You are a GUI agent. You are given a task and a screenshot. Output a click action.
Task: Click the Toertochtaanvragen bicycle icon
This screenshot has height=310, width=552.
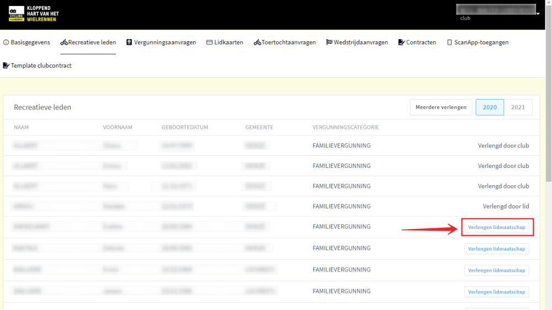[x=257, y=42]
